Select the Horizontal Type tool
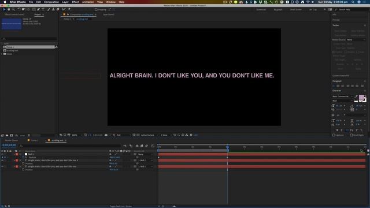The height and width of the screenshot is (208, 370). coord(43,9)
